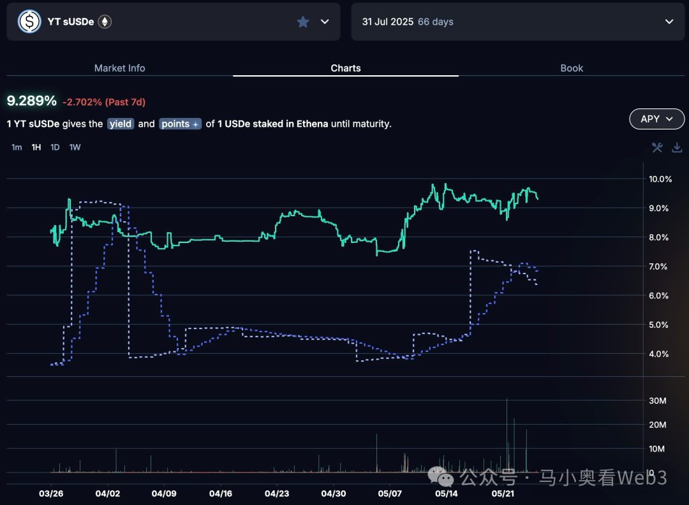Select the 1H chart interval

(36, 147)
